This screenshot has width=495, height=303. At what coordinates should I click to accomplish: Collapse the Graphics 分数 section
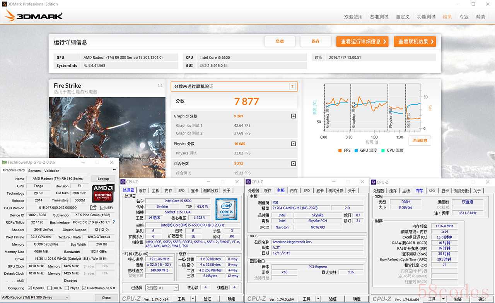click(x=293, y=116)
